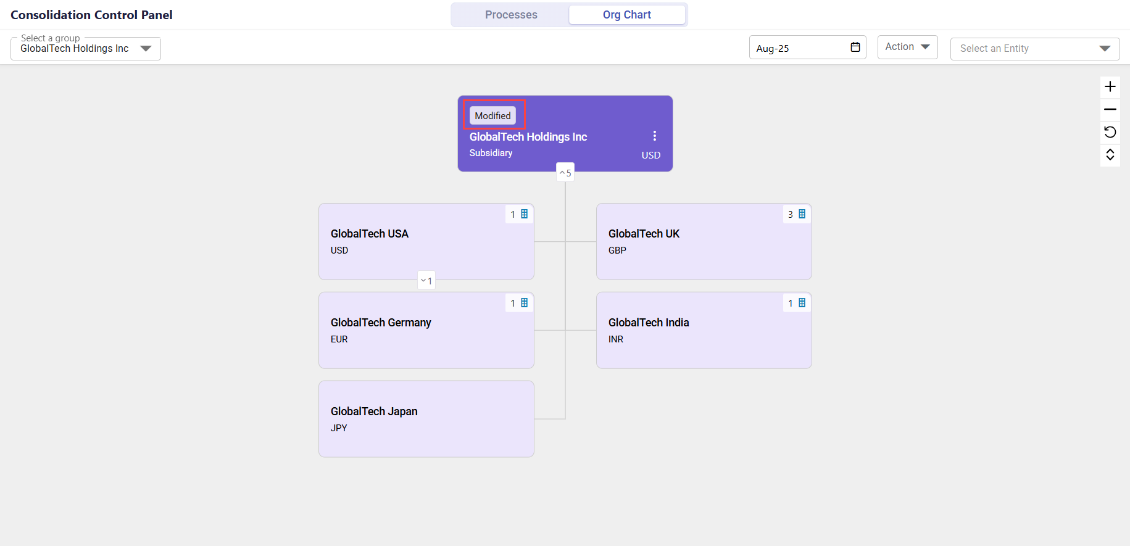Viewport: 1130px width, 546px height.
Task: Open the Select an Entity dropdown
Action: [1034, 49]
